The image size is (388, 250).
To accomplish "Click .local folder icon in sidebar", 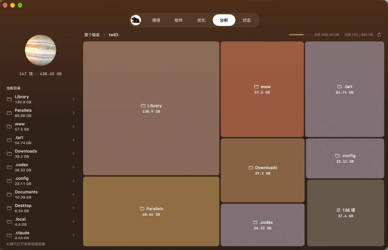I will click(9, 222).
